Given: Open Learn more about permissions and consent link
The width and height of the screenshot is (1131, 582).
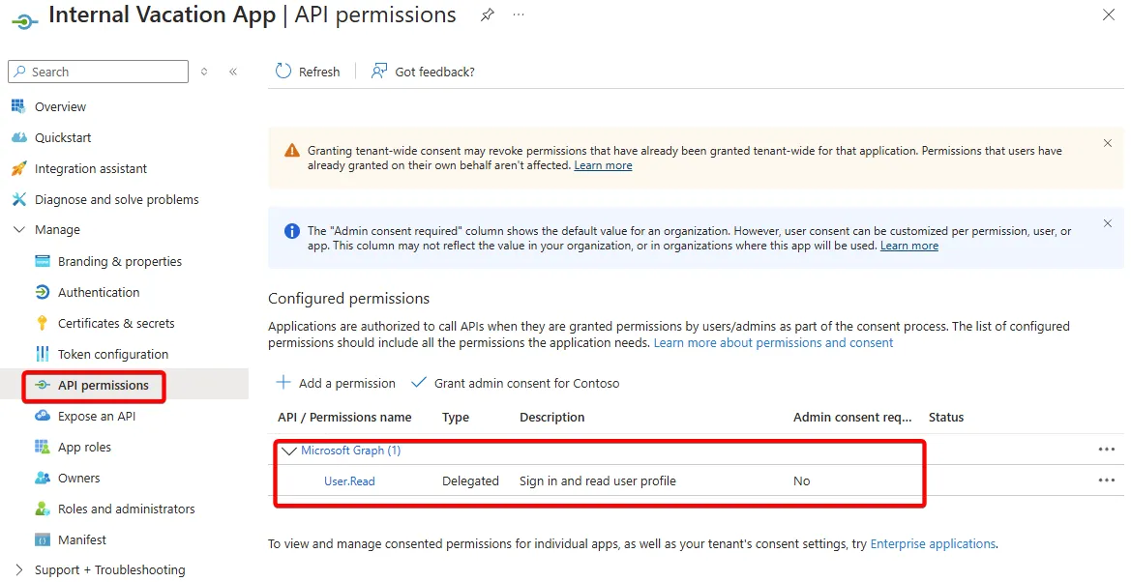Looking at the screenshot, I should pos(773,342).
